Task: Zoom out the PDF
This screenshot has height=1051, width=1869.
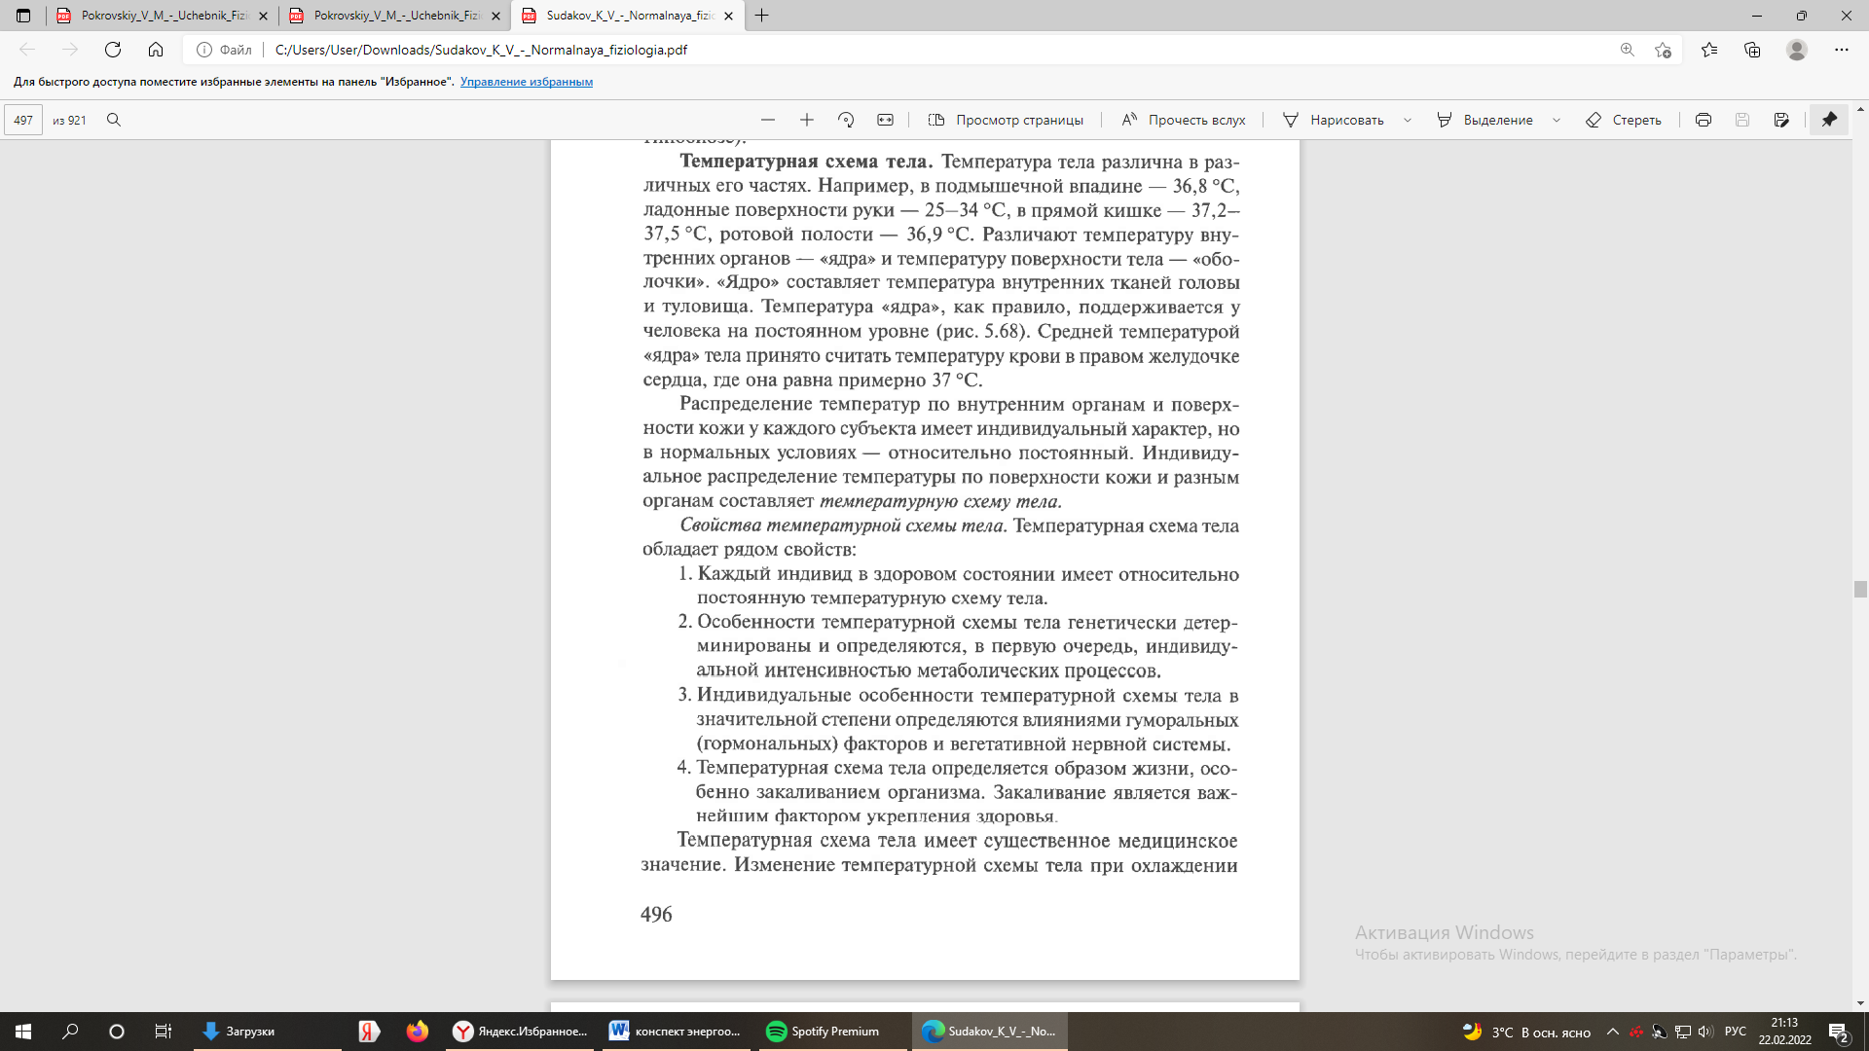Action: (768, 120)
